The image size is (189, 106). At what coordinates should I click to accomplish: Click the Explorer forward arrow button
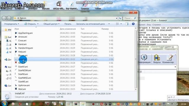pos(9,18)
